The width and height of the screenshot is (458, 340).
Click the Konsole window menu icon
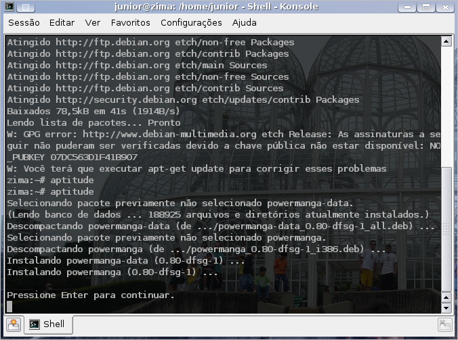pos(9,6)
